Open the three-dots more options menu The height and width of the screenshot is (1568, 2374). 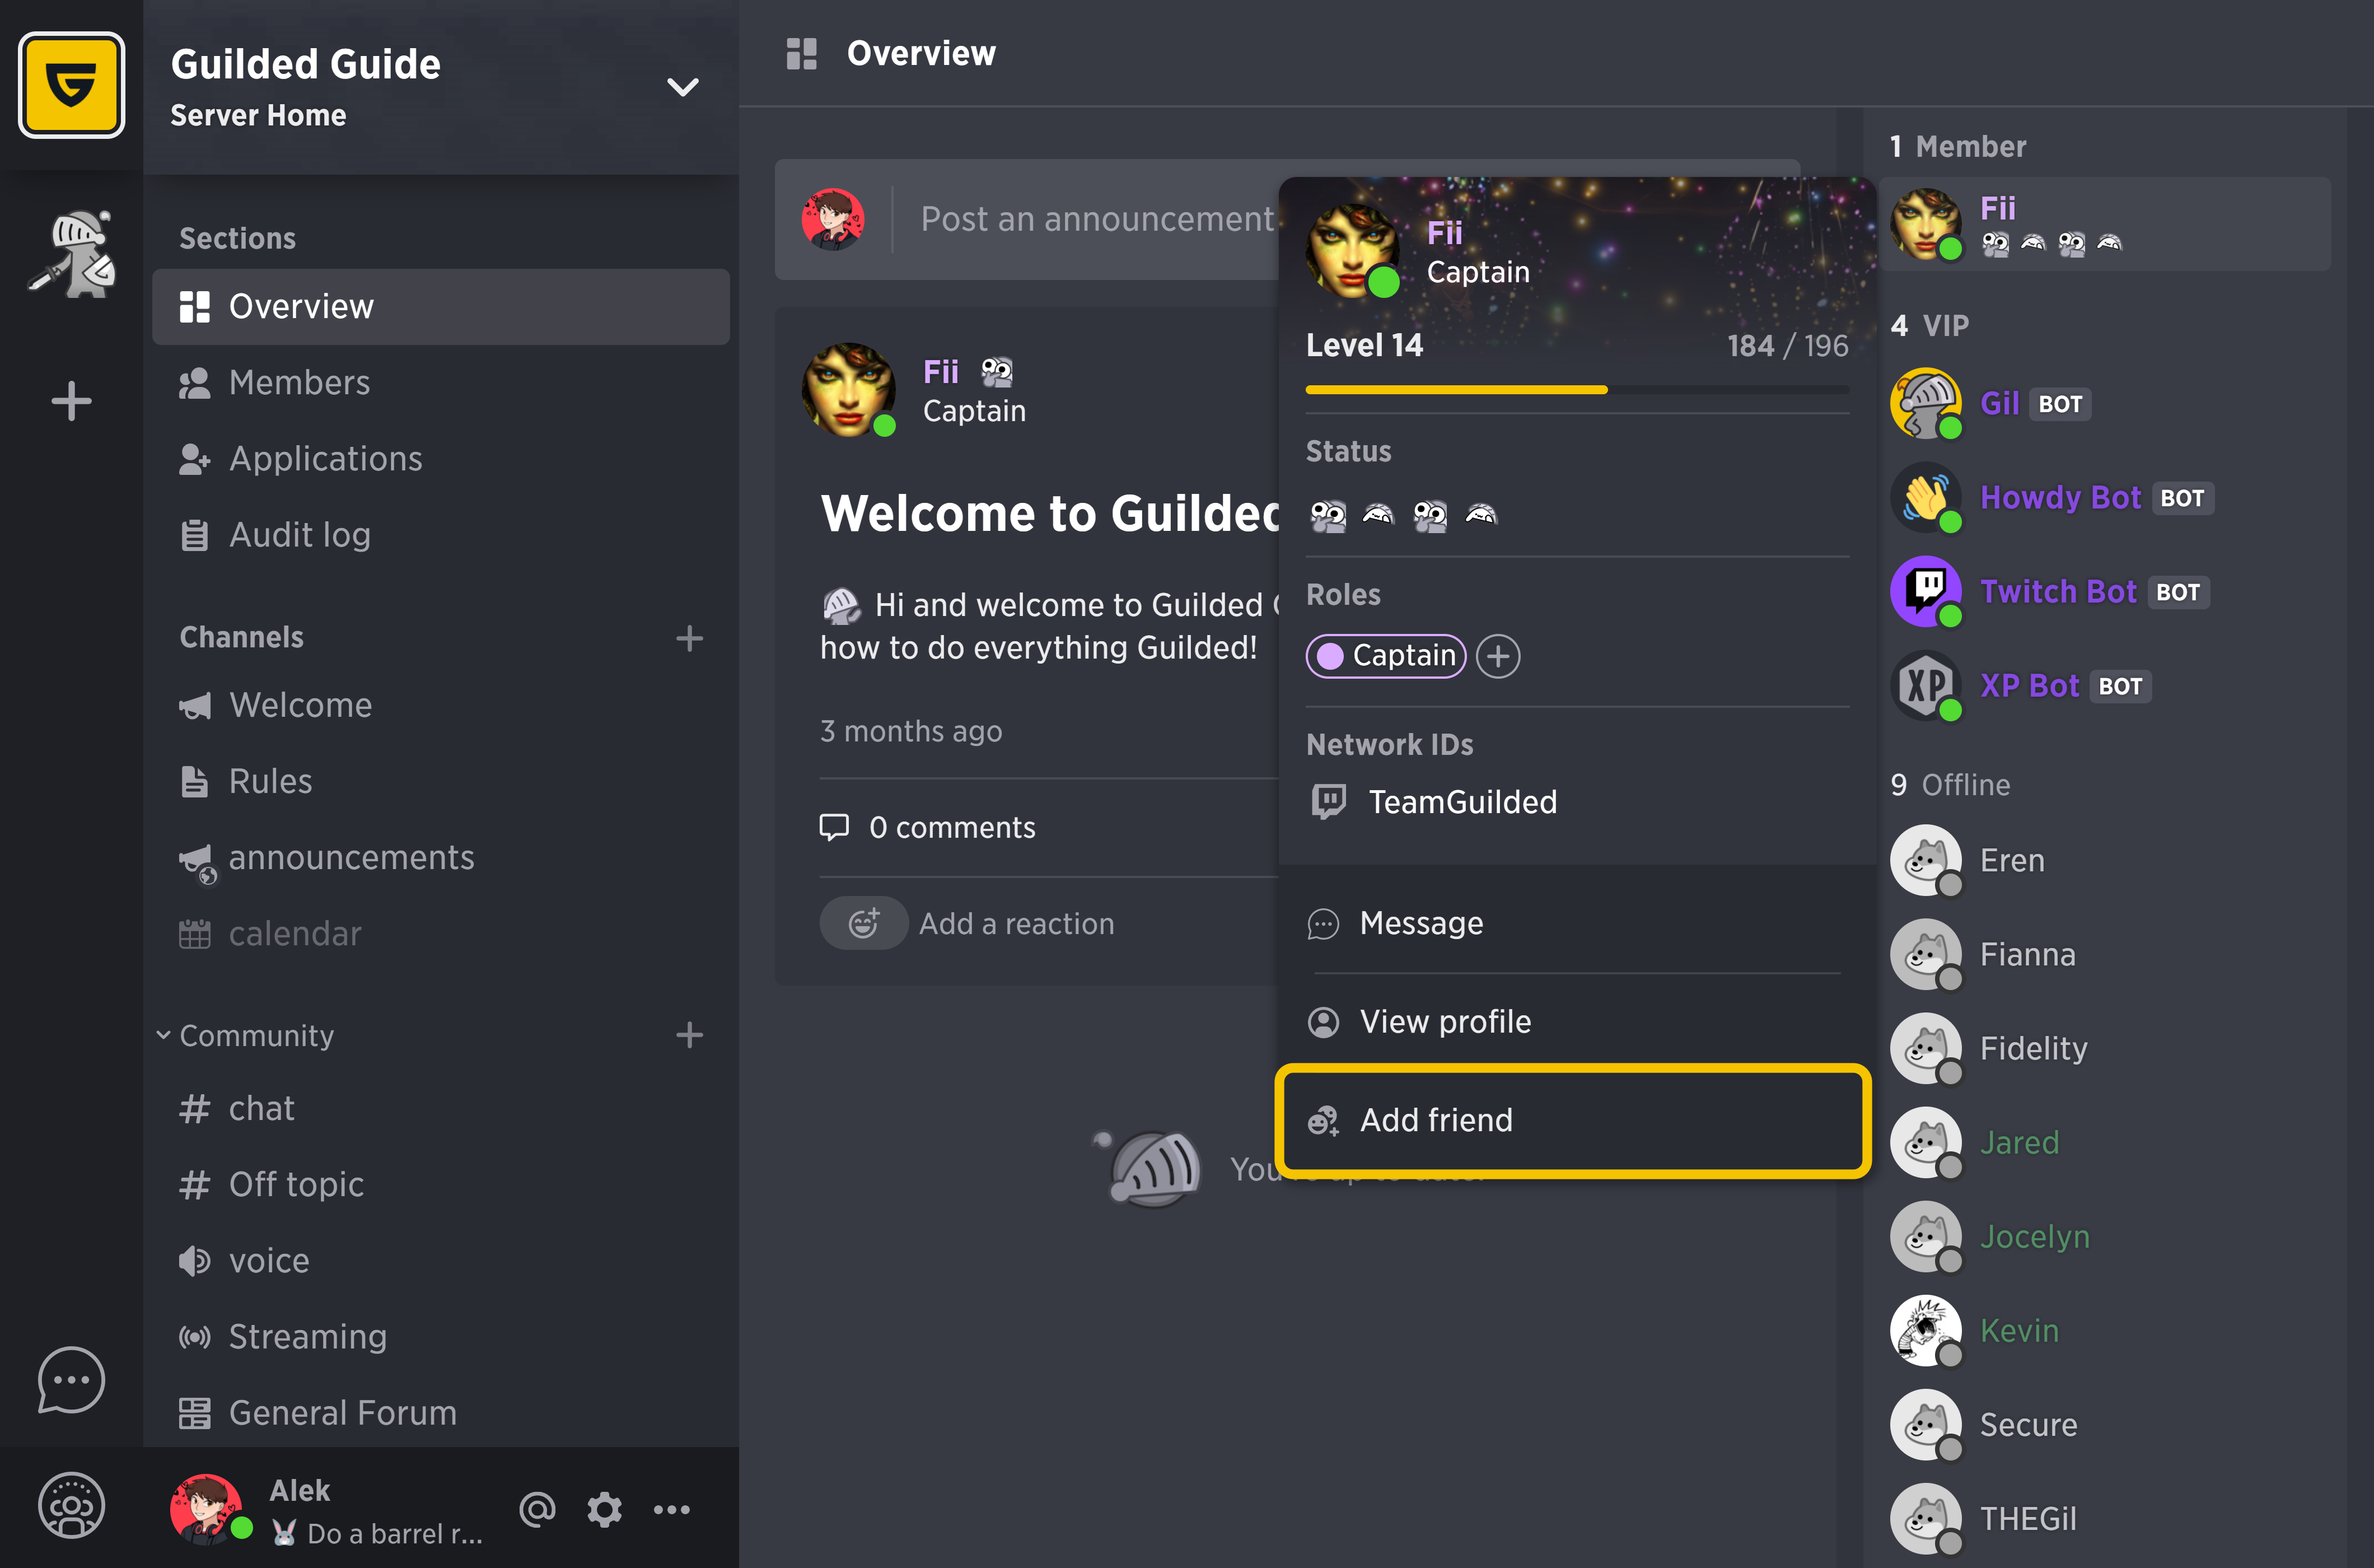(x=672, y=1509)
